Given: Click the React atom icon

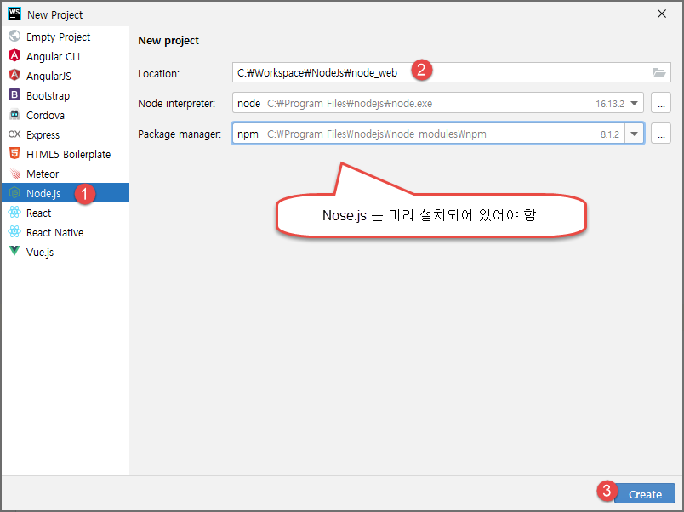Looking at the screenshot, I should pyautogui.click(x=14, y=213).
